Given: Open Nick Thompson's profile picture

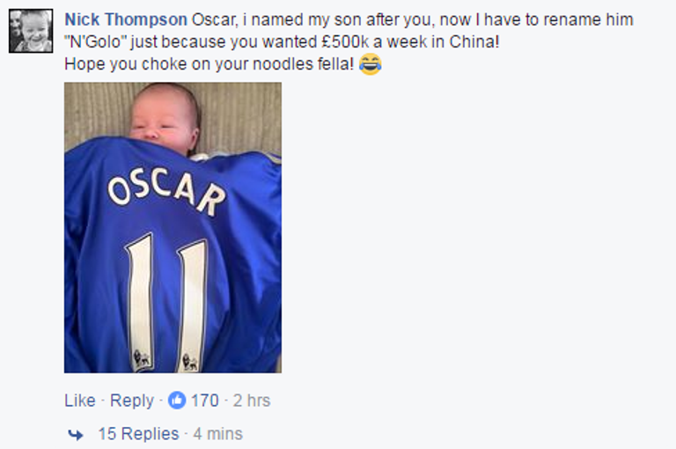Looking at the screenshot, I should pos(31,31).
